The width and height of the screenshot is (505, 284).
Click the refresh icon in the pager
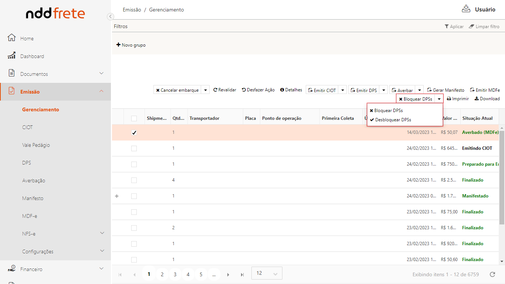click(492, 274)
